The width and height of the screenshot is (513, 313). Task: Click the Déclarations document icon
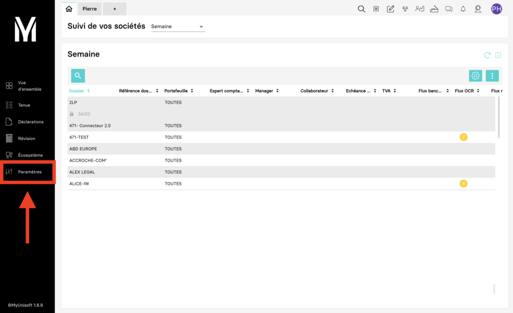click(9, 122)
